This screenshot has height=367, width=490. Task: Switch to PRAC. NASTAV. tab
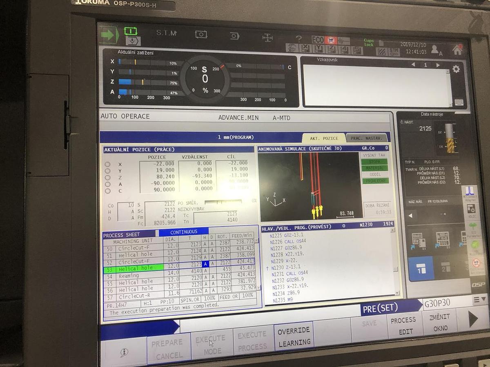tap(366, 138)
